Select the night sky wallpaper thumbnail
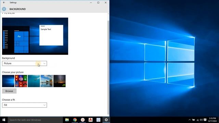This screenshot has height=123, width=219. point(60,81)
